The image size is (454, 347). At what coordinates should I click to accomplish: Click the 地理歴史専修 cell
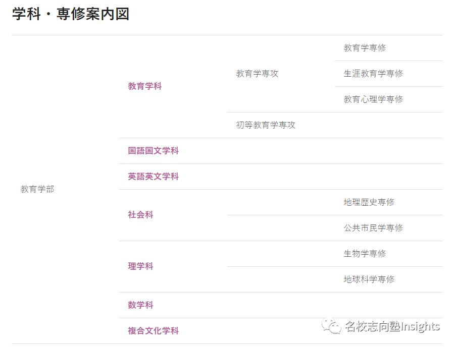coord(369,202)
